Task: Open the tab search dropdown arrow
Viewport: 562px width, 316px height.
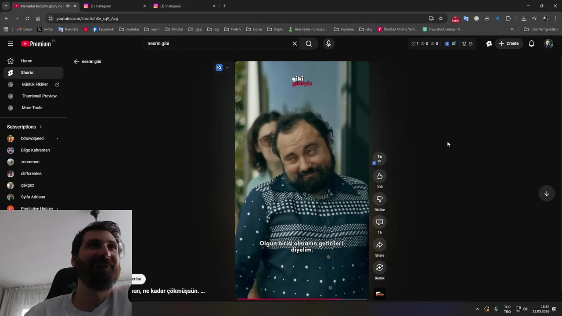Action: pos(6,6)
